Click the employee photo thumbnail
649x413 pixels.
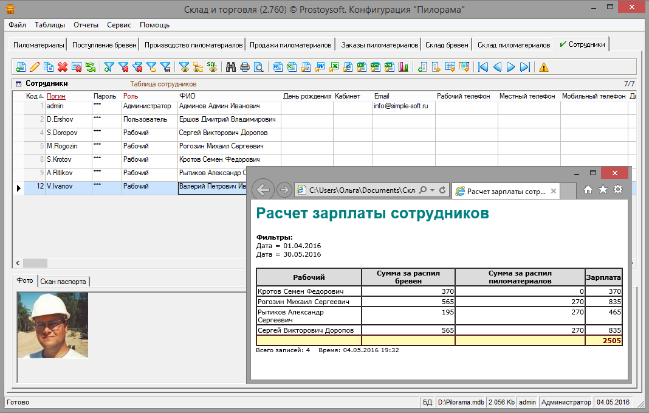(x=53, y=325)
